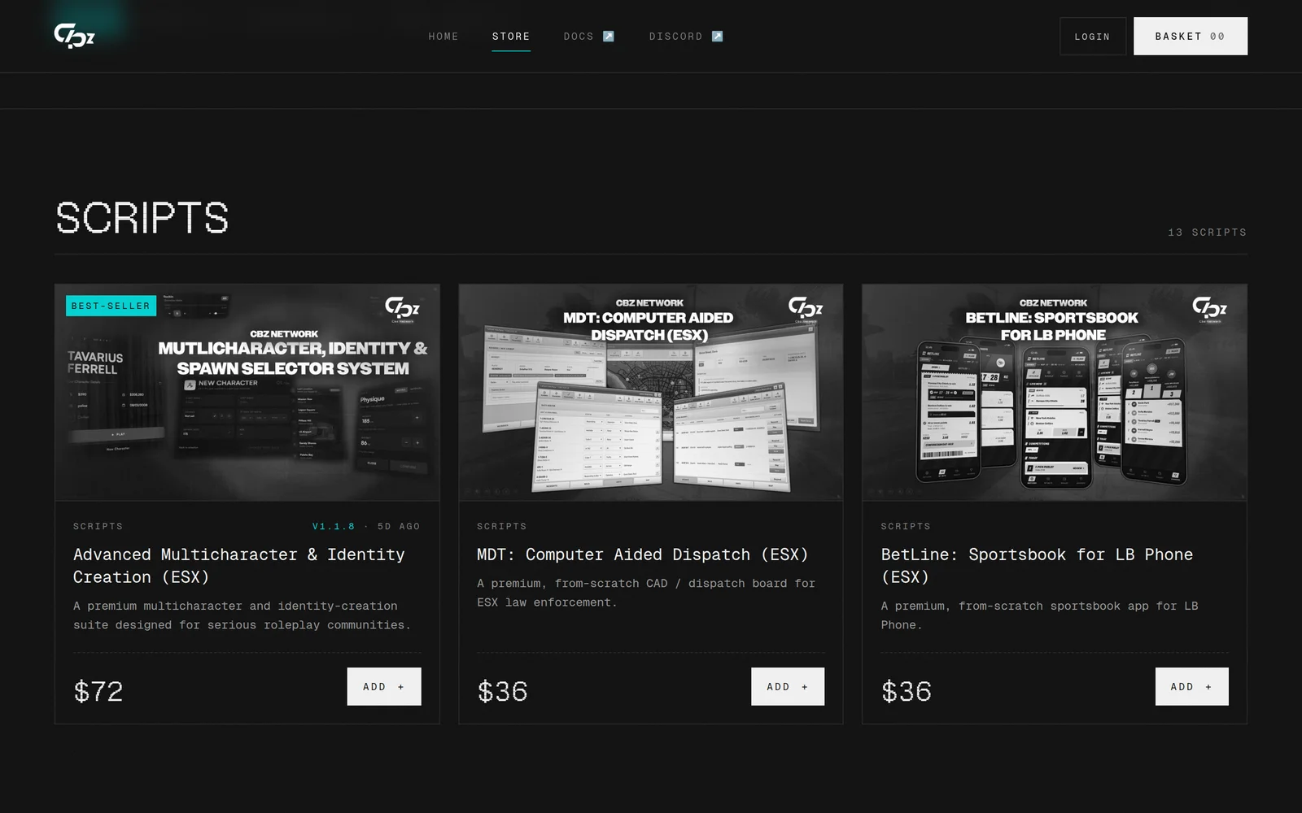Click the SCRIPTS category label on BetLine card

coord(905,526)
